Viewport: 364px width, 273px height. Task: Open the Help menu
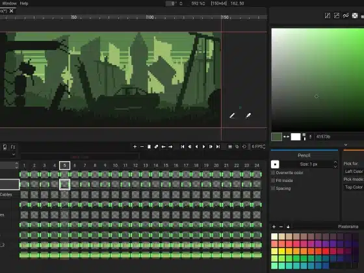click(24, 3)
